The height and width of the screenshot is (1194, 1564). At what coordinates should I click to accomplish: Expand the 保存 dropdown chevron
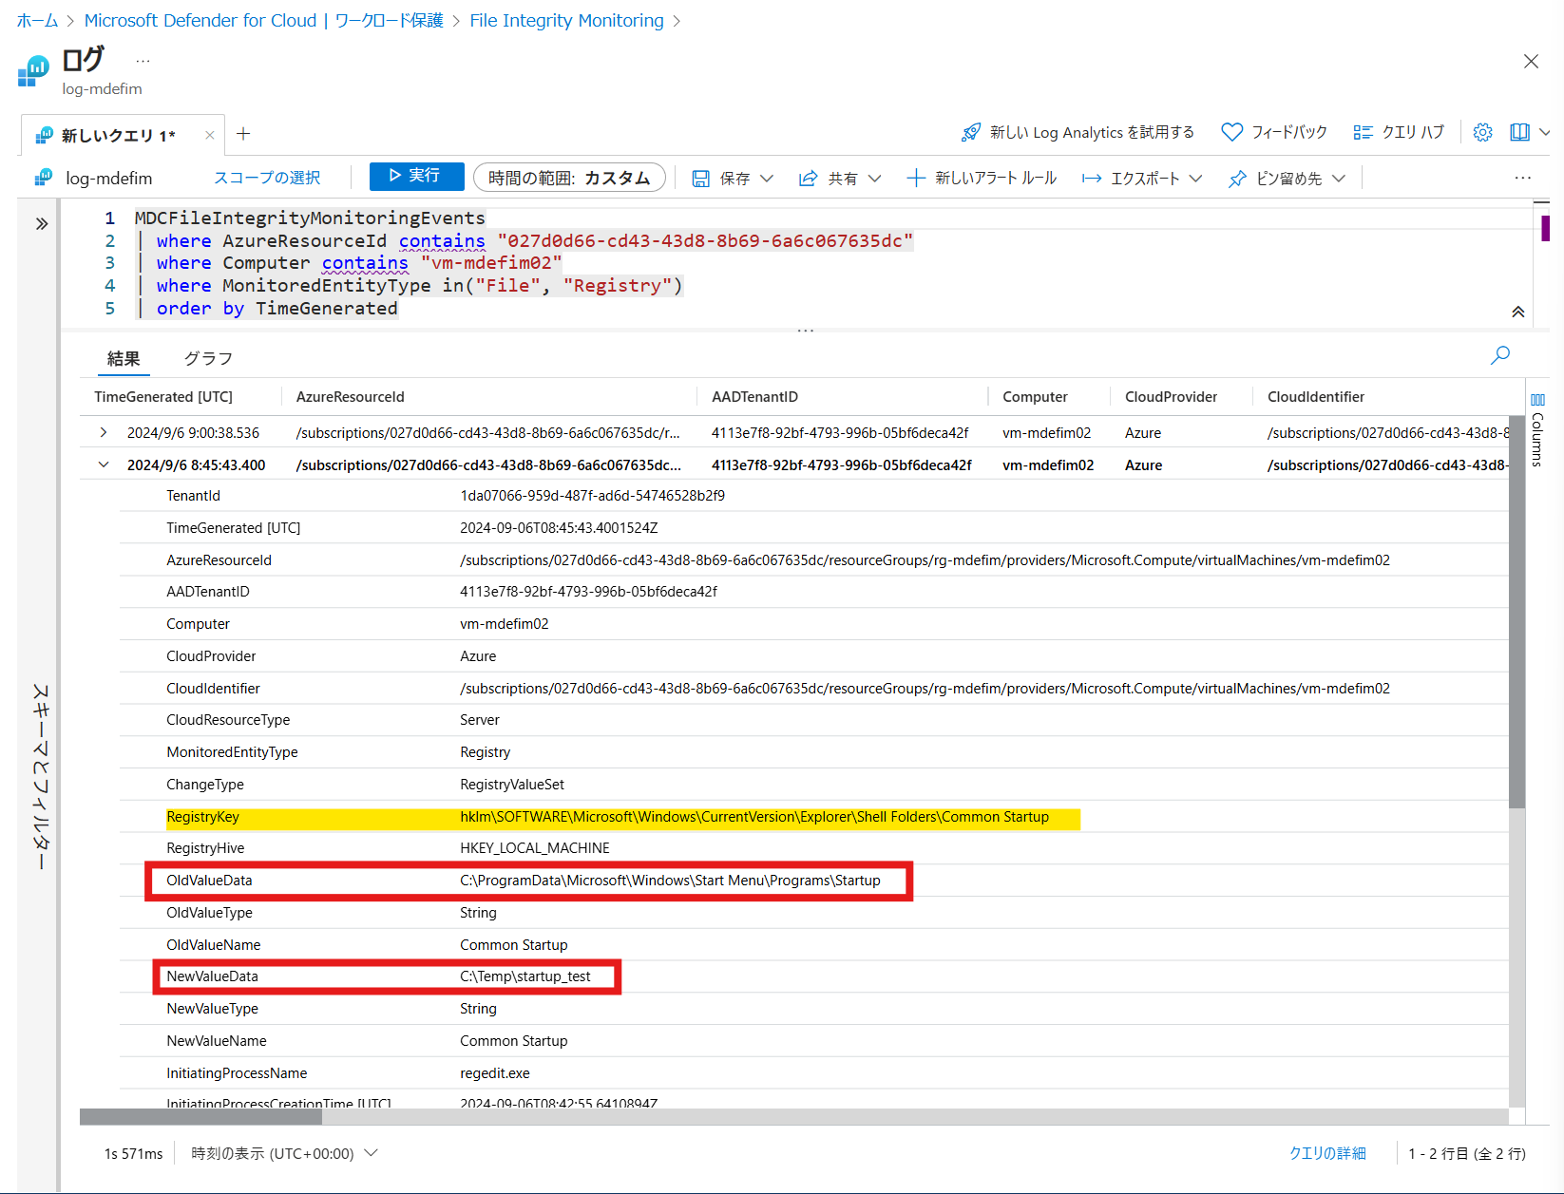pyautogui.click(x=767, y=179)
